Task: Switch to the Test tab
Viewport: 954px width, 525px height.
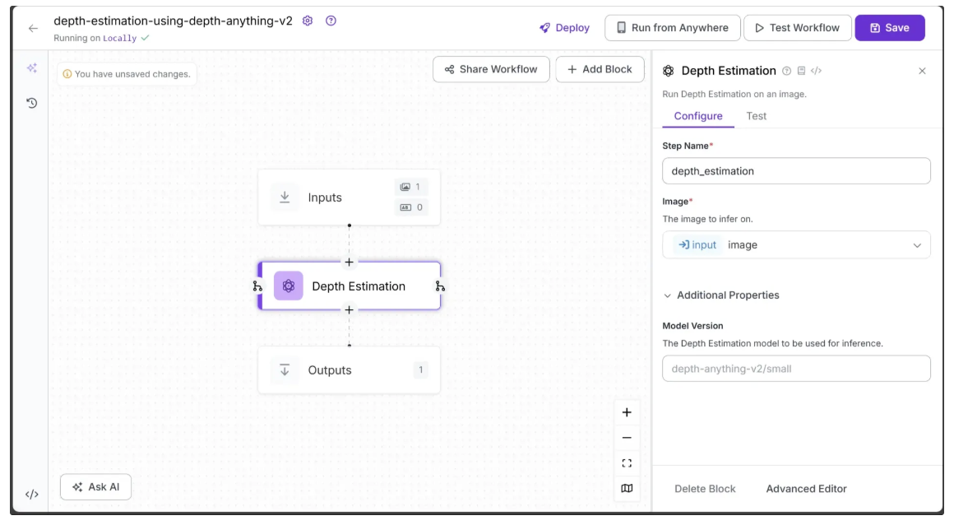Action: click(x=756, y=116)
